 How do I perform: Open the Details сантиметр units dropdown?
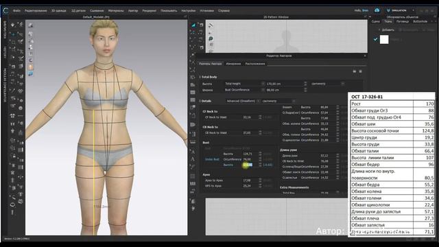tap(278, 101)
